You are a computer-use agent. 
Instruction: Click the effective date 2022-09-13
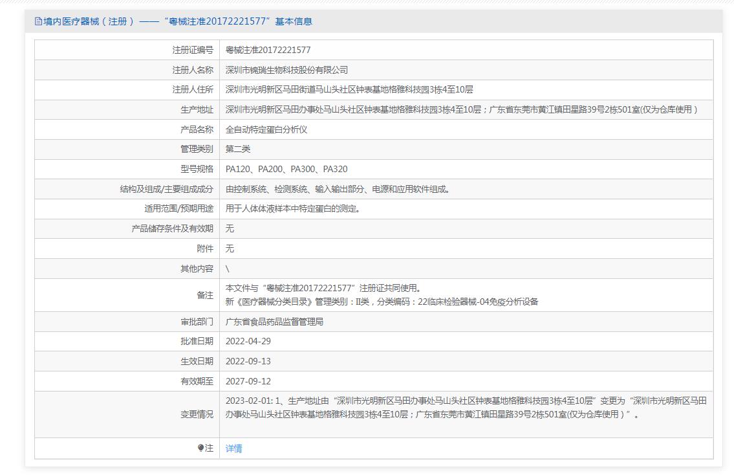[248, 361]
